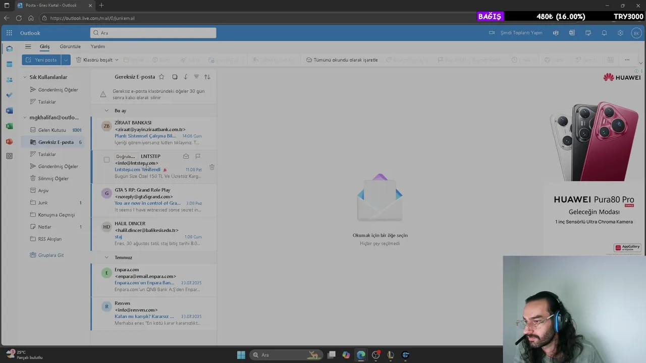Image resolution: width=646 pixels, height=363 pixels.
Task: Click the select-all messages icon
Action: click(x=175, y=77)
